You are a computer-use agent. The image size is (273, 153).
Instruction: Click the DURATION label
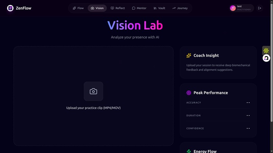193,116
